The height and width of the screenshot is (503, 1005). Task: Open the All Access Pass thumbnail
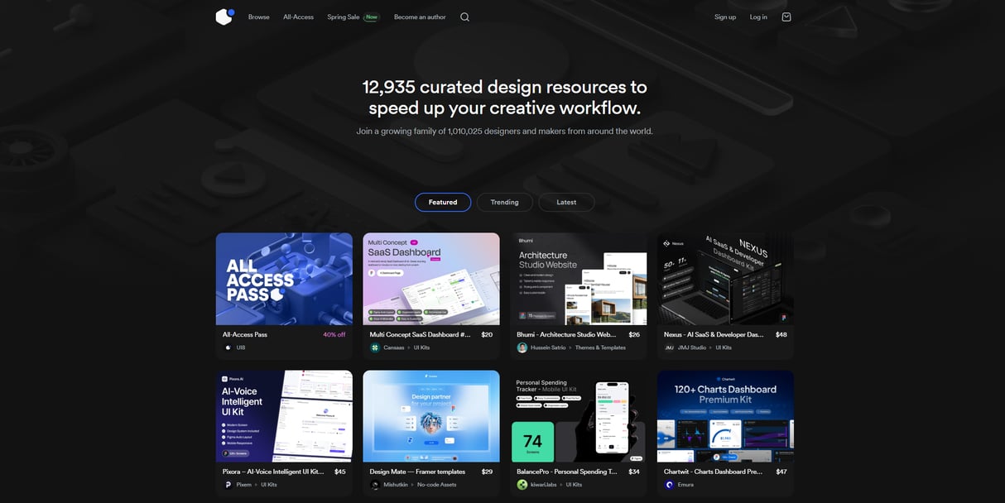coord(284,279)
